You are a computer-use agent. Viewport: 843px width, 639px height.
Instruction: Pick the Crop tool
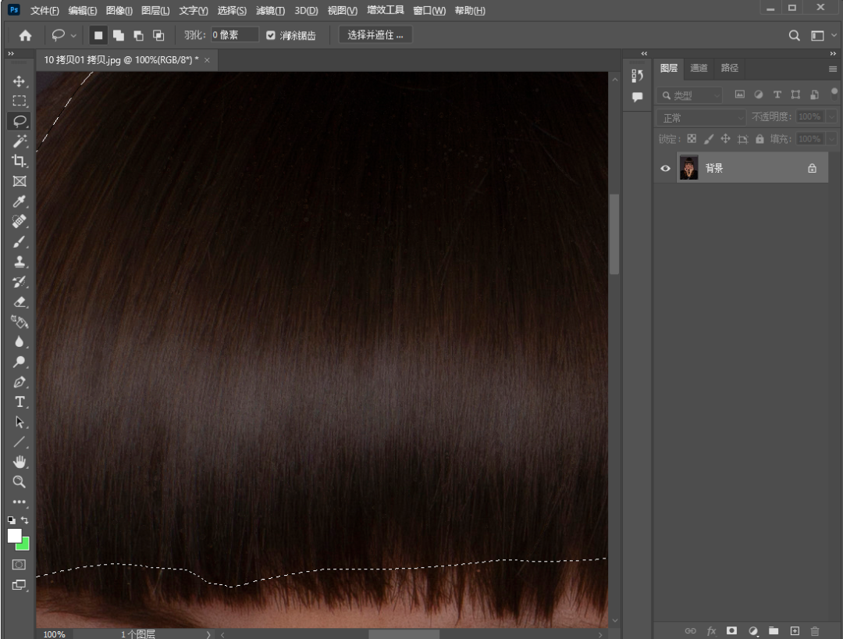[20, 161]
